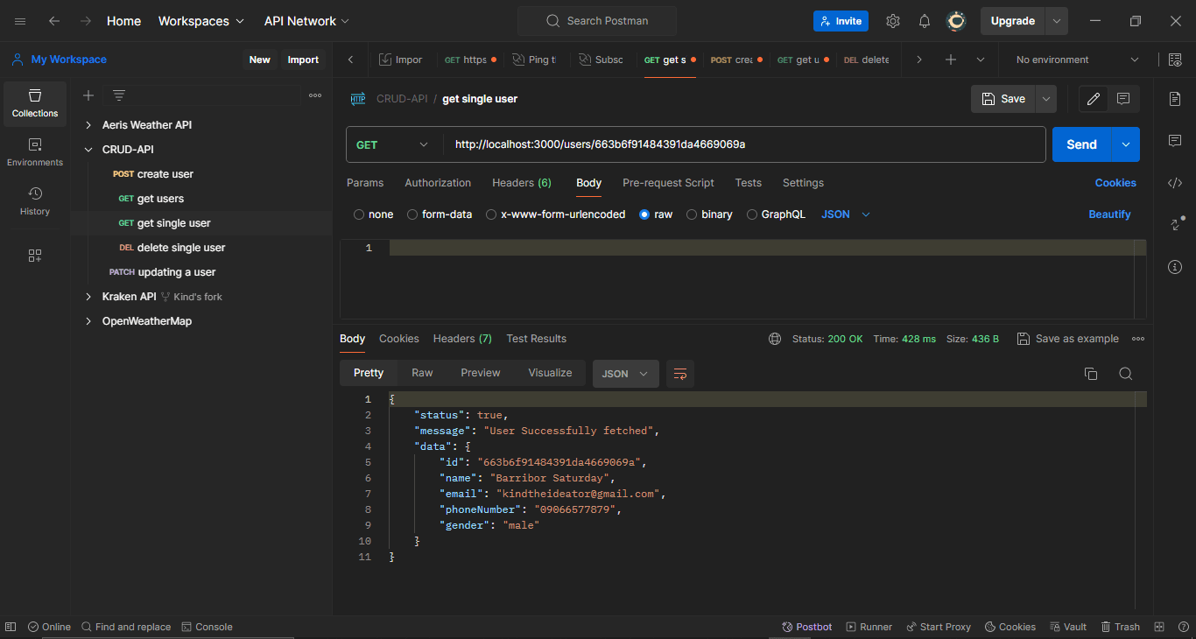This screenshot has height=639, width=1196.
Task: Create new collection with plus icon
Action: click(x=88, y=95)
